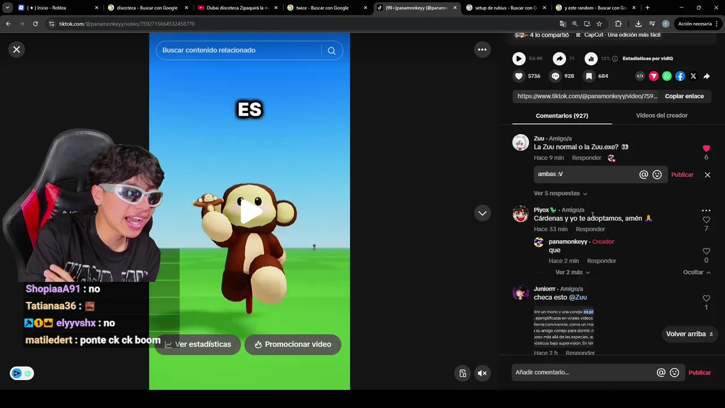This screenshot has width=725, height=408.
Task: Toggle the auto-scroll icon beside mute
Action: [463, 373]
